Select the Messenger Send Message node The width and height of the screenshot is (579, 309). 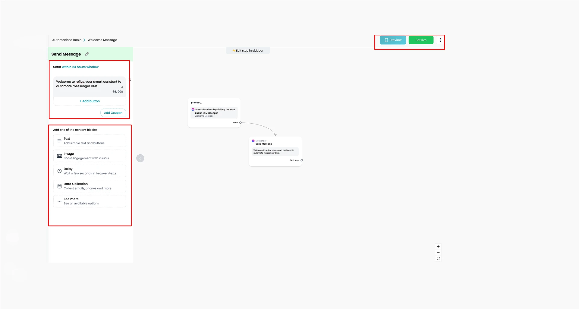[275, 151]
